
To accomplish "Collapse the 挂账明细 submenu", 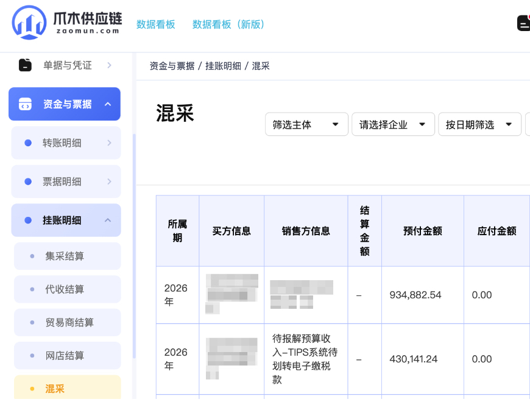I will pyautogui.click(x=108, y=220).
